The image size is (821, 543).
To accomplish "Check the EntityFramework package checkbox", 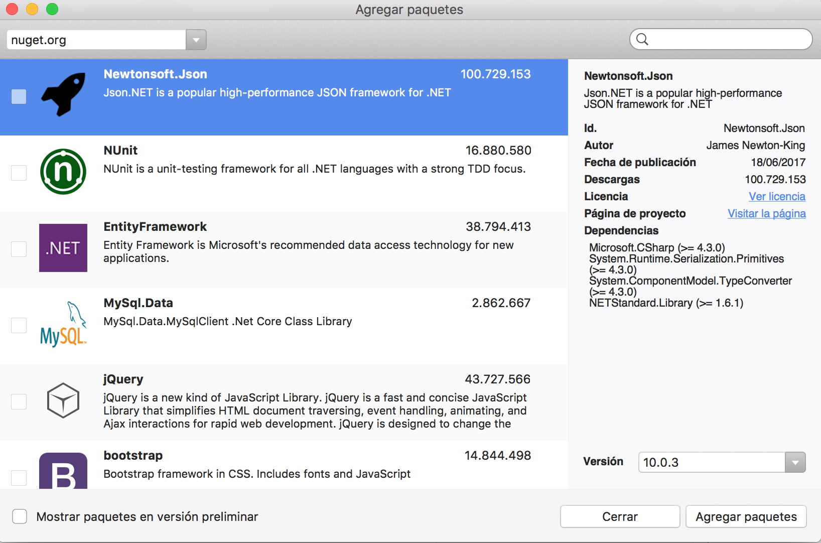I will coord(19,249).
